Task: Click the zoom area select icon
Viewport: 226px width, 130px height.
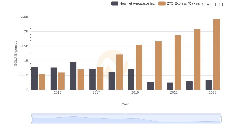Action: pos(214,4)
